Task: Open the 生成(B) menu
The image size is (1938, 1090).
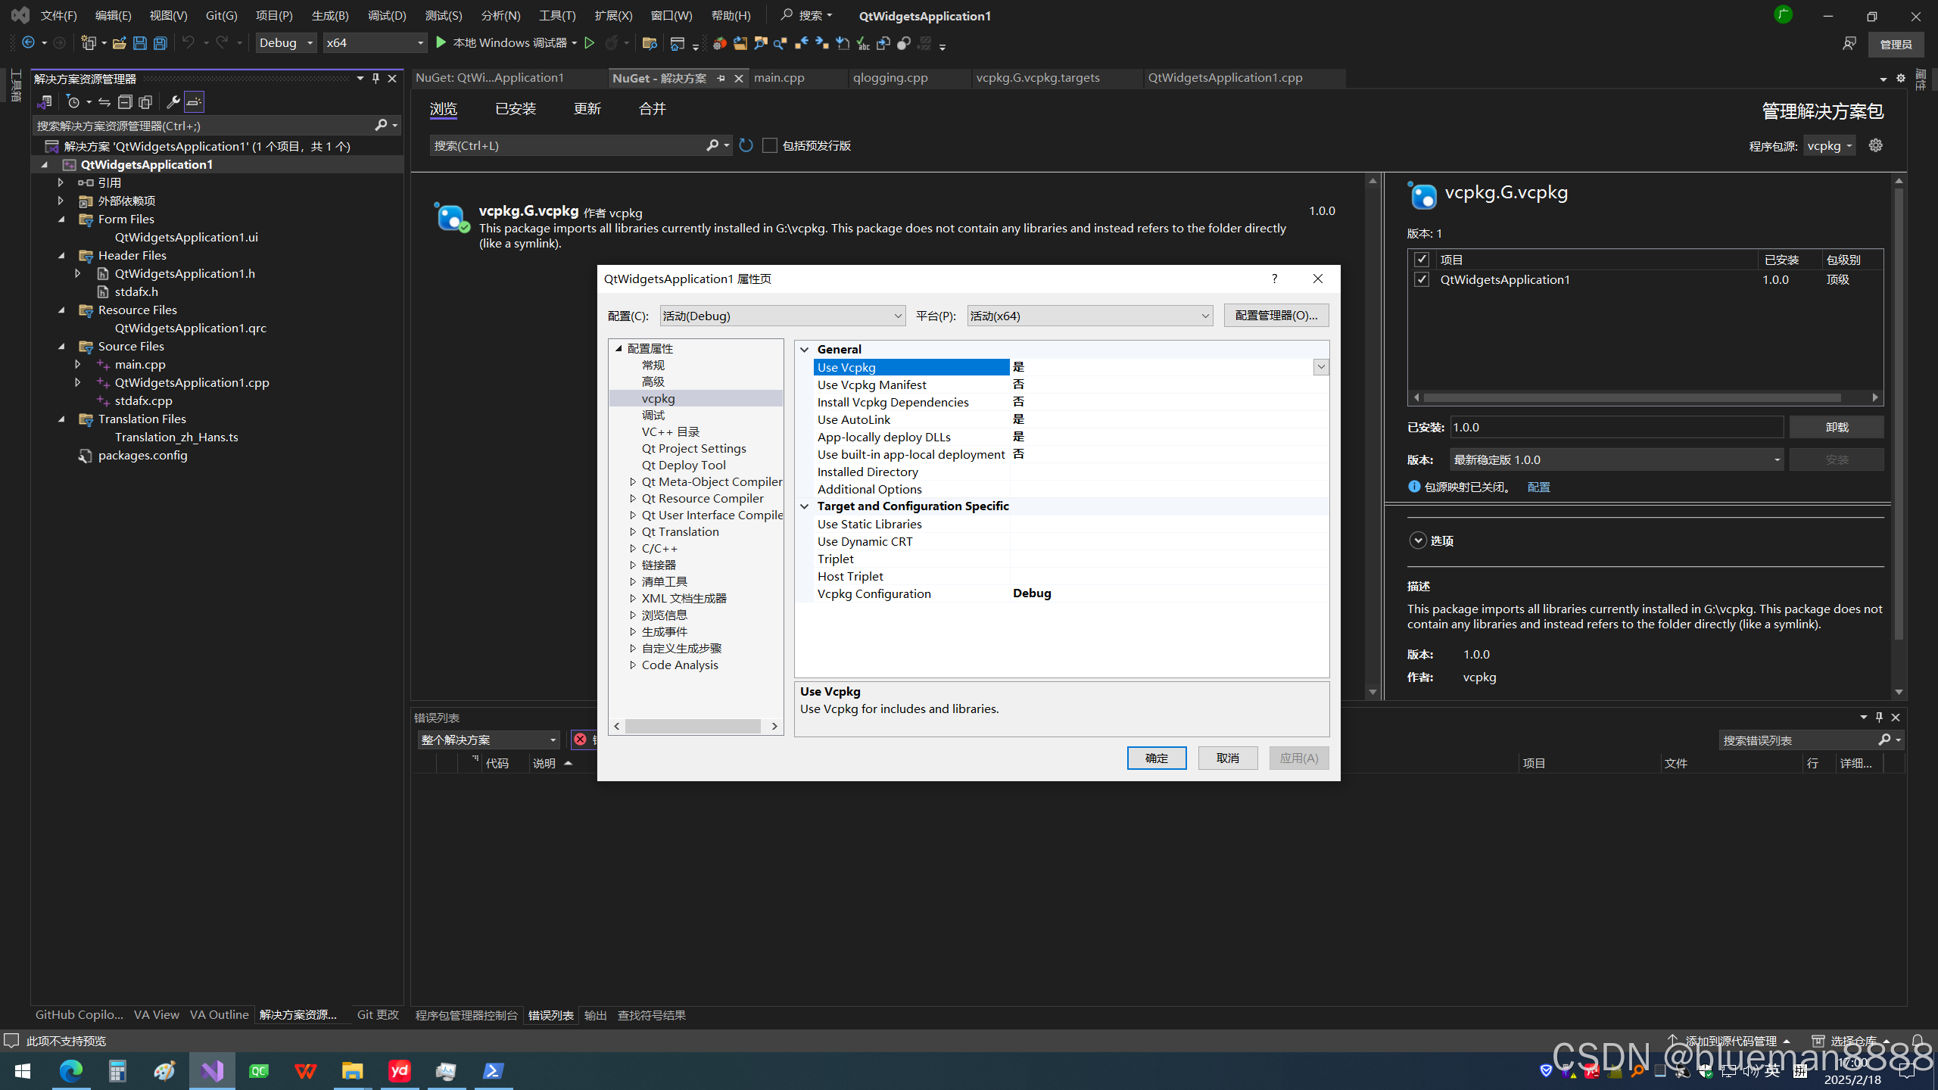Action: click(x=330, y=16)
